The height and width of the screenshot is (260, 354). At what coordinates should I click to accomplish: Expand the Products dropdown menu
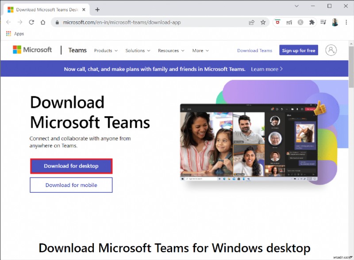click(106, 50)
